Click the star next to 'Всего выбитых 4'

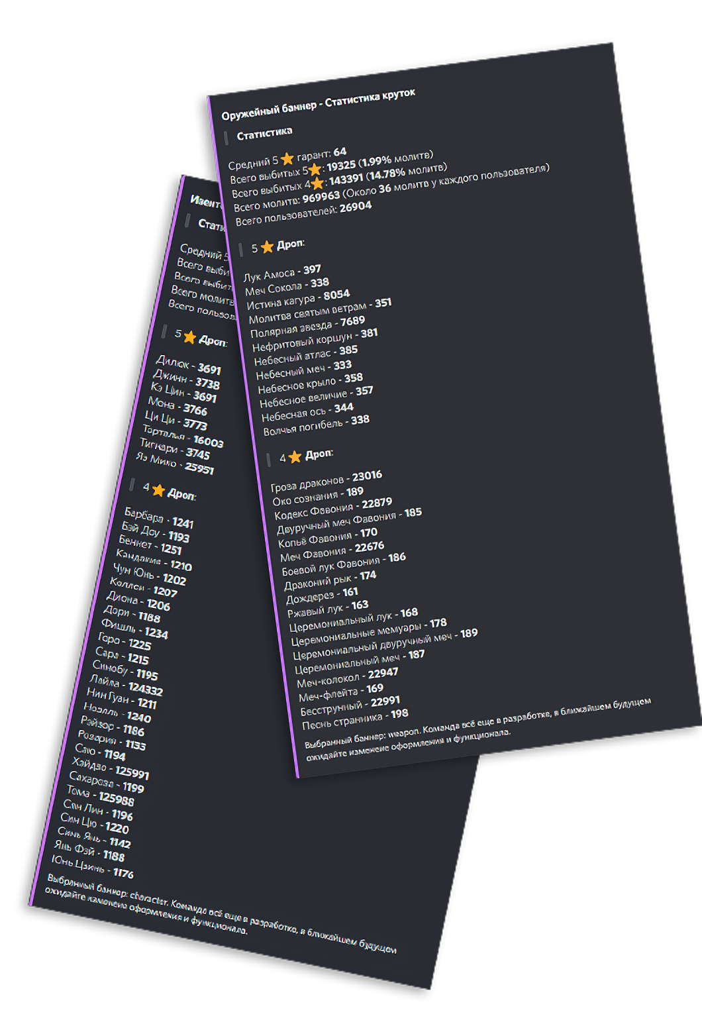coord(318,183)
